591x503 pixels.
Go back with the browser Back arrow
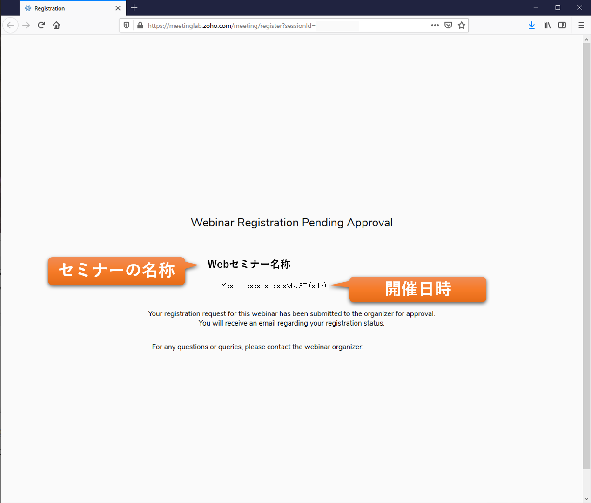10,25
